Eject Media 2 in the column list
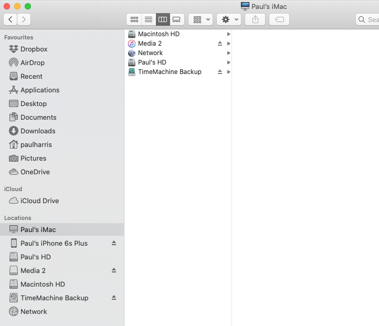The image size is (379, 326). [220, 44]
